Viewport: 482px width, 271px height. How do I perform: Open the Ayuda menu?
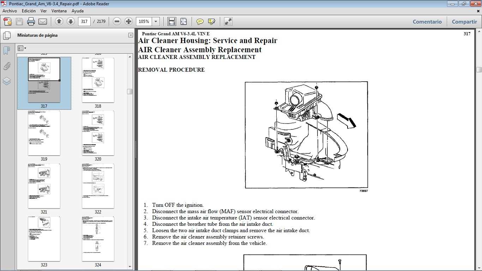[x=78, y=11]
